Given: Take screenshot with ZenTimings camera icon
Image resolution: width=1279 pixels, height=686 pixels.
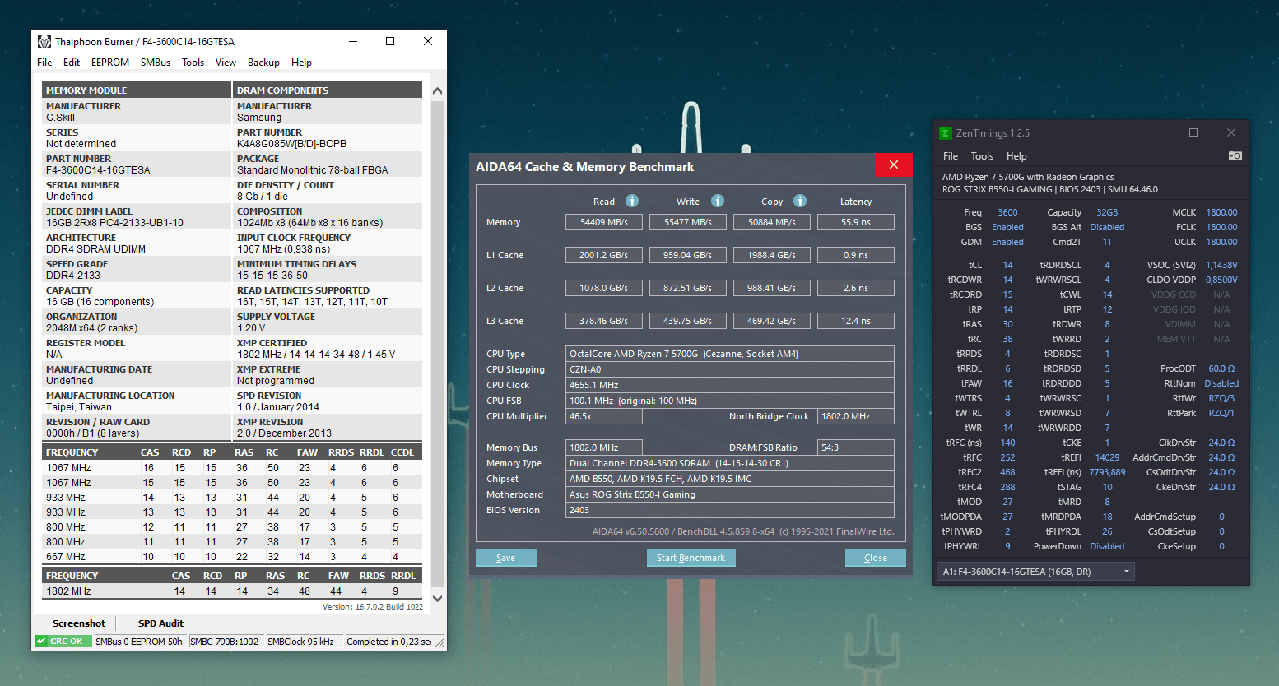Looking at the screenshot, I should (1235, 155).
